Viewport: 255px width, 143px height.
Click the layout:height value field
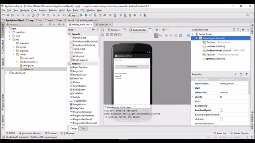tap(233, 83)
